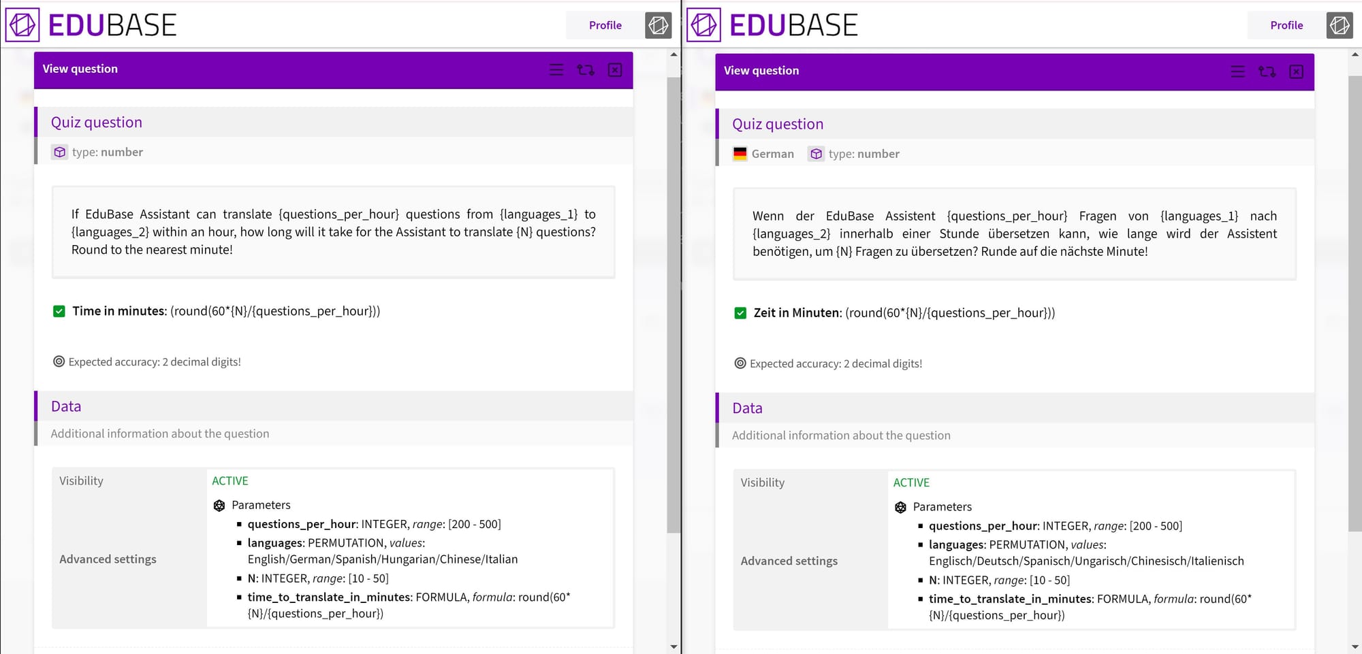Click the right window vertical scrollbar thumb
The height and width of the screenshot is (654, 1362).
[x=1355, y=304]
